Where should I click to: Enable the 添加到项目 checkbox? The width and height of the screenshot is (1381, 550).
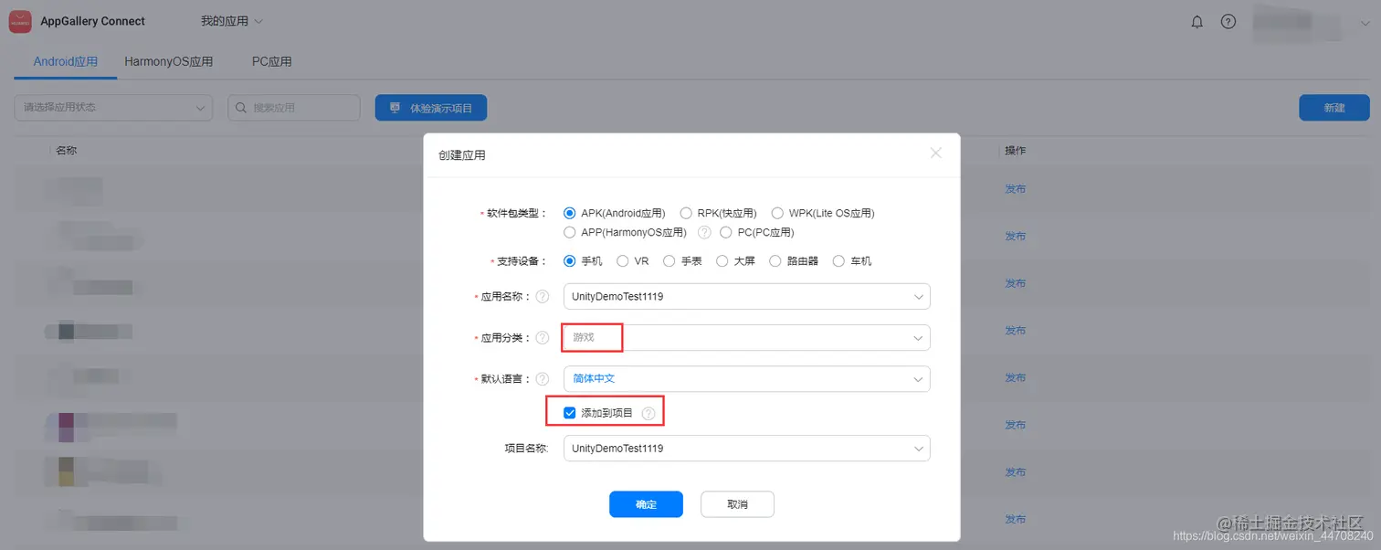click(x=569, y=413)
